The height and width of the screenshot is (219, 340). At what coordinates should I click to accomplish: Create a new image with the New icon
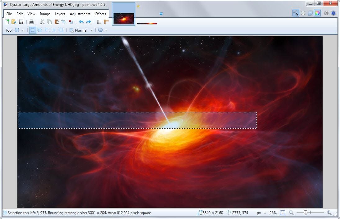pyautogui.click(x=7, y=22)
